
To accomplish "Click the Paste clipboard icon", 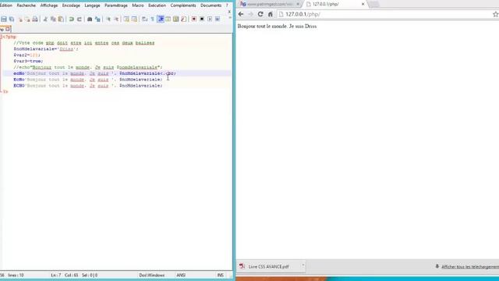I will (x=61, y=19).
